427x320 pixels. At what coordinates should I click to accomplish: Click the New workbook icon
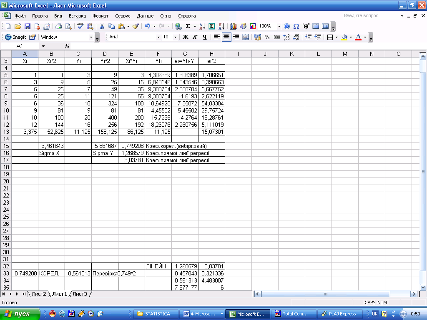[8, 26]
